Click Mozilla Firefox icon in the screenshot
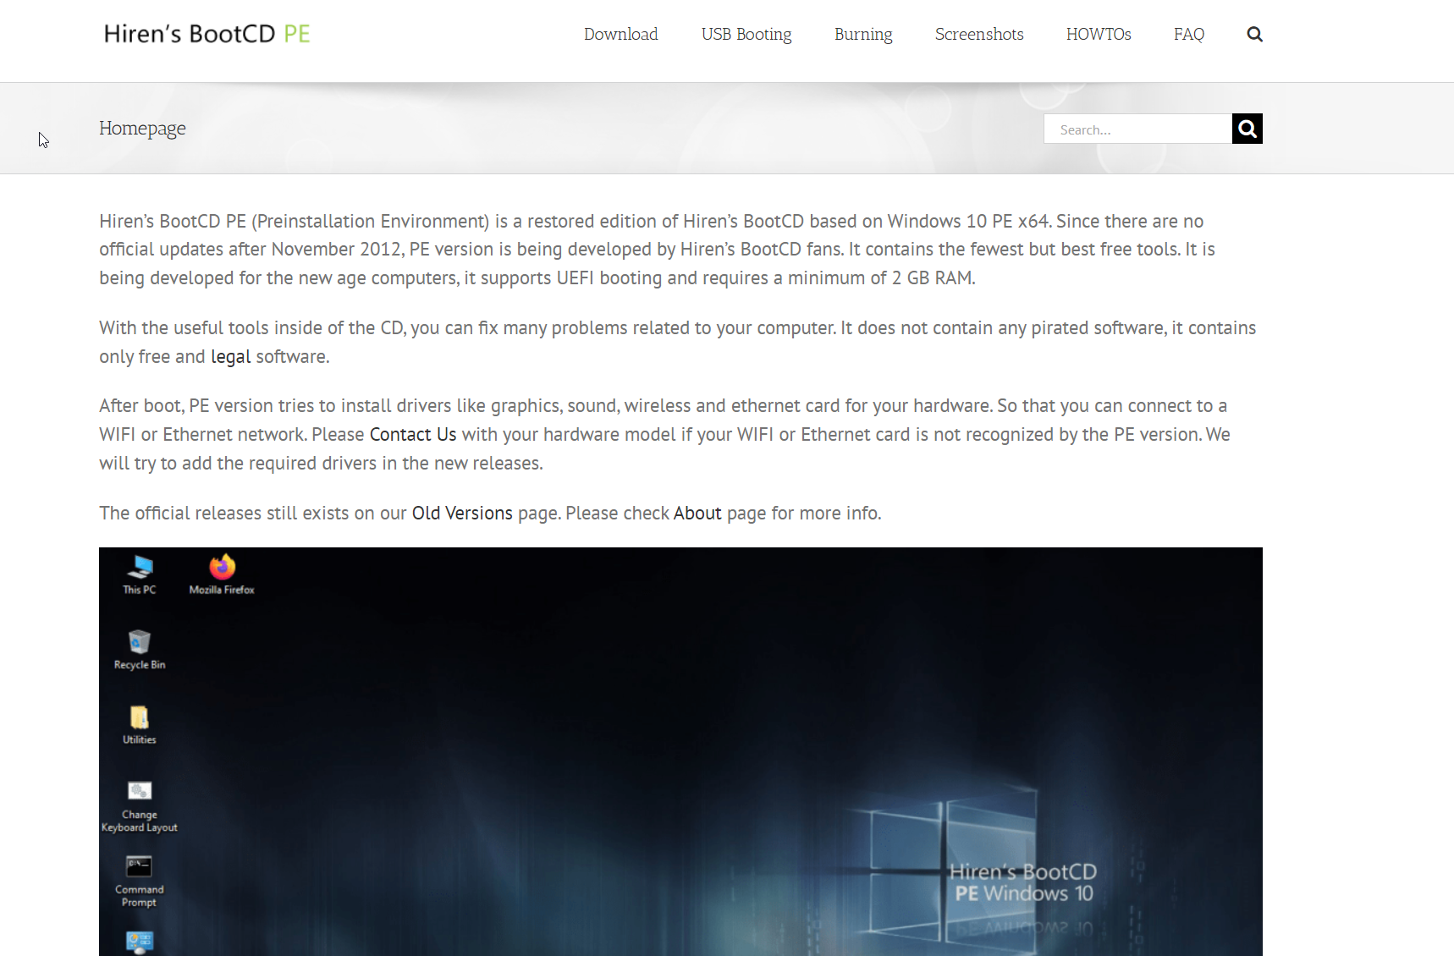Screen dimensions: 1454x956 [x=222, y=575]
